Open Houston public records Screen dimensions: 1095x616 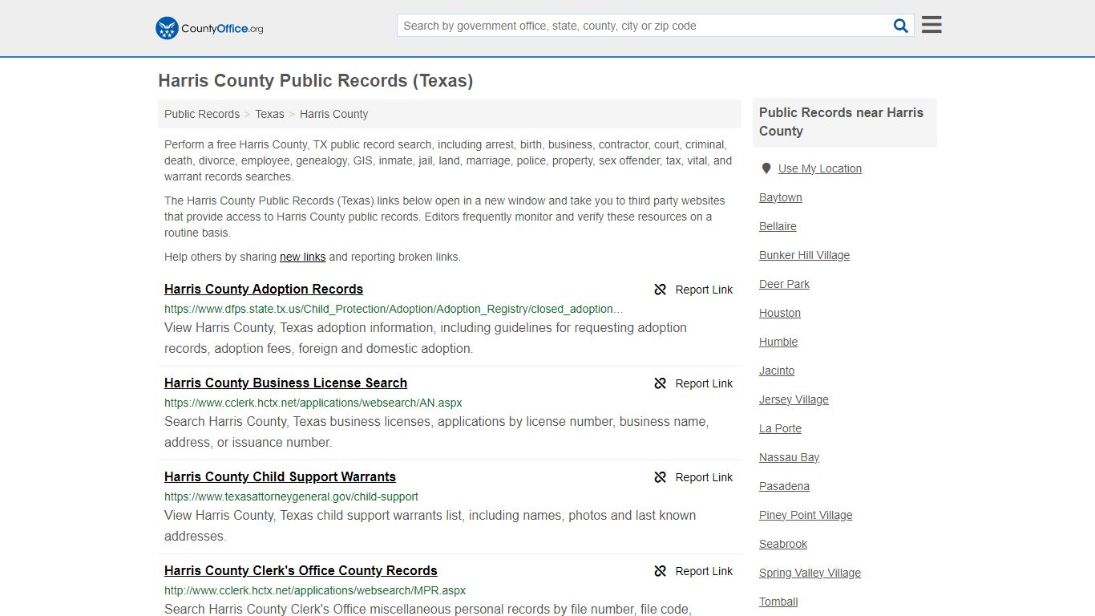pyautogui.click(x=780, y=313)
